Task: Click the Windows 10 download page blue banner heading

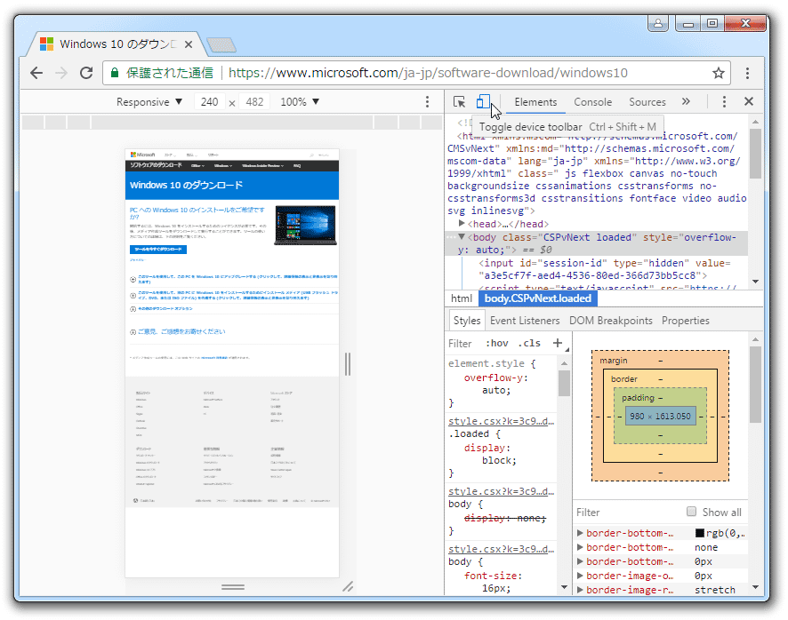Action: tap(187, 186)
